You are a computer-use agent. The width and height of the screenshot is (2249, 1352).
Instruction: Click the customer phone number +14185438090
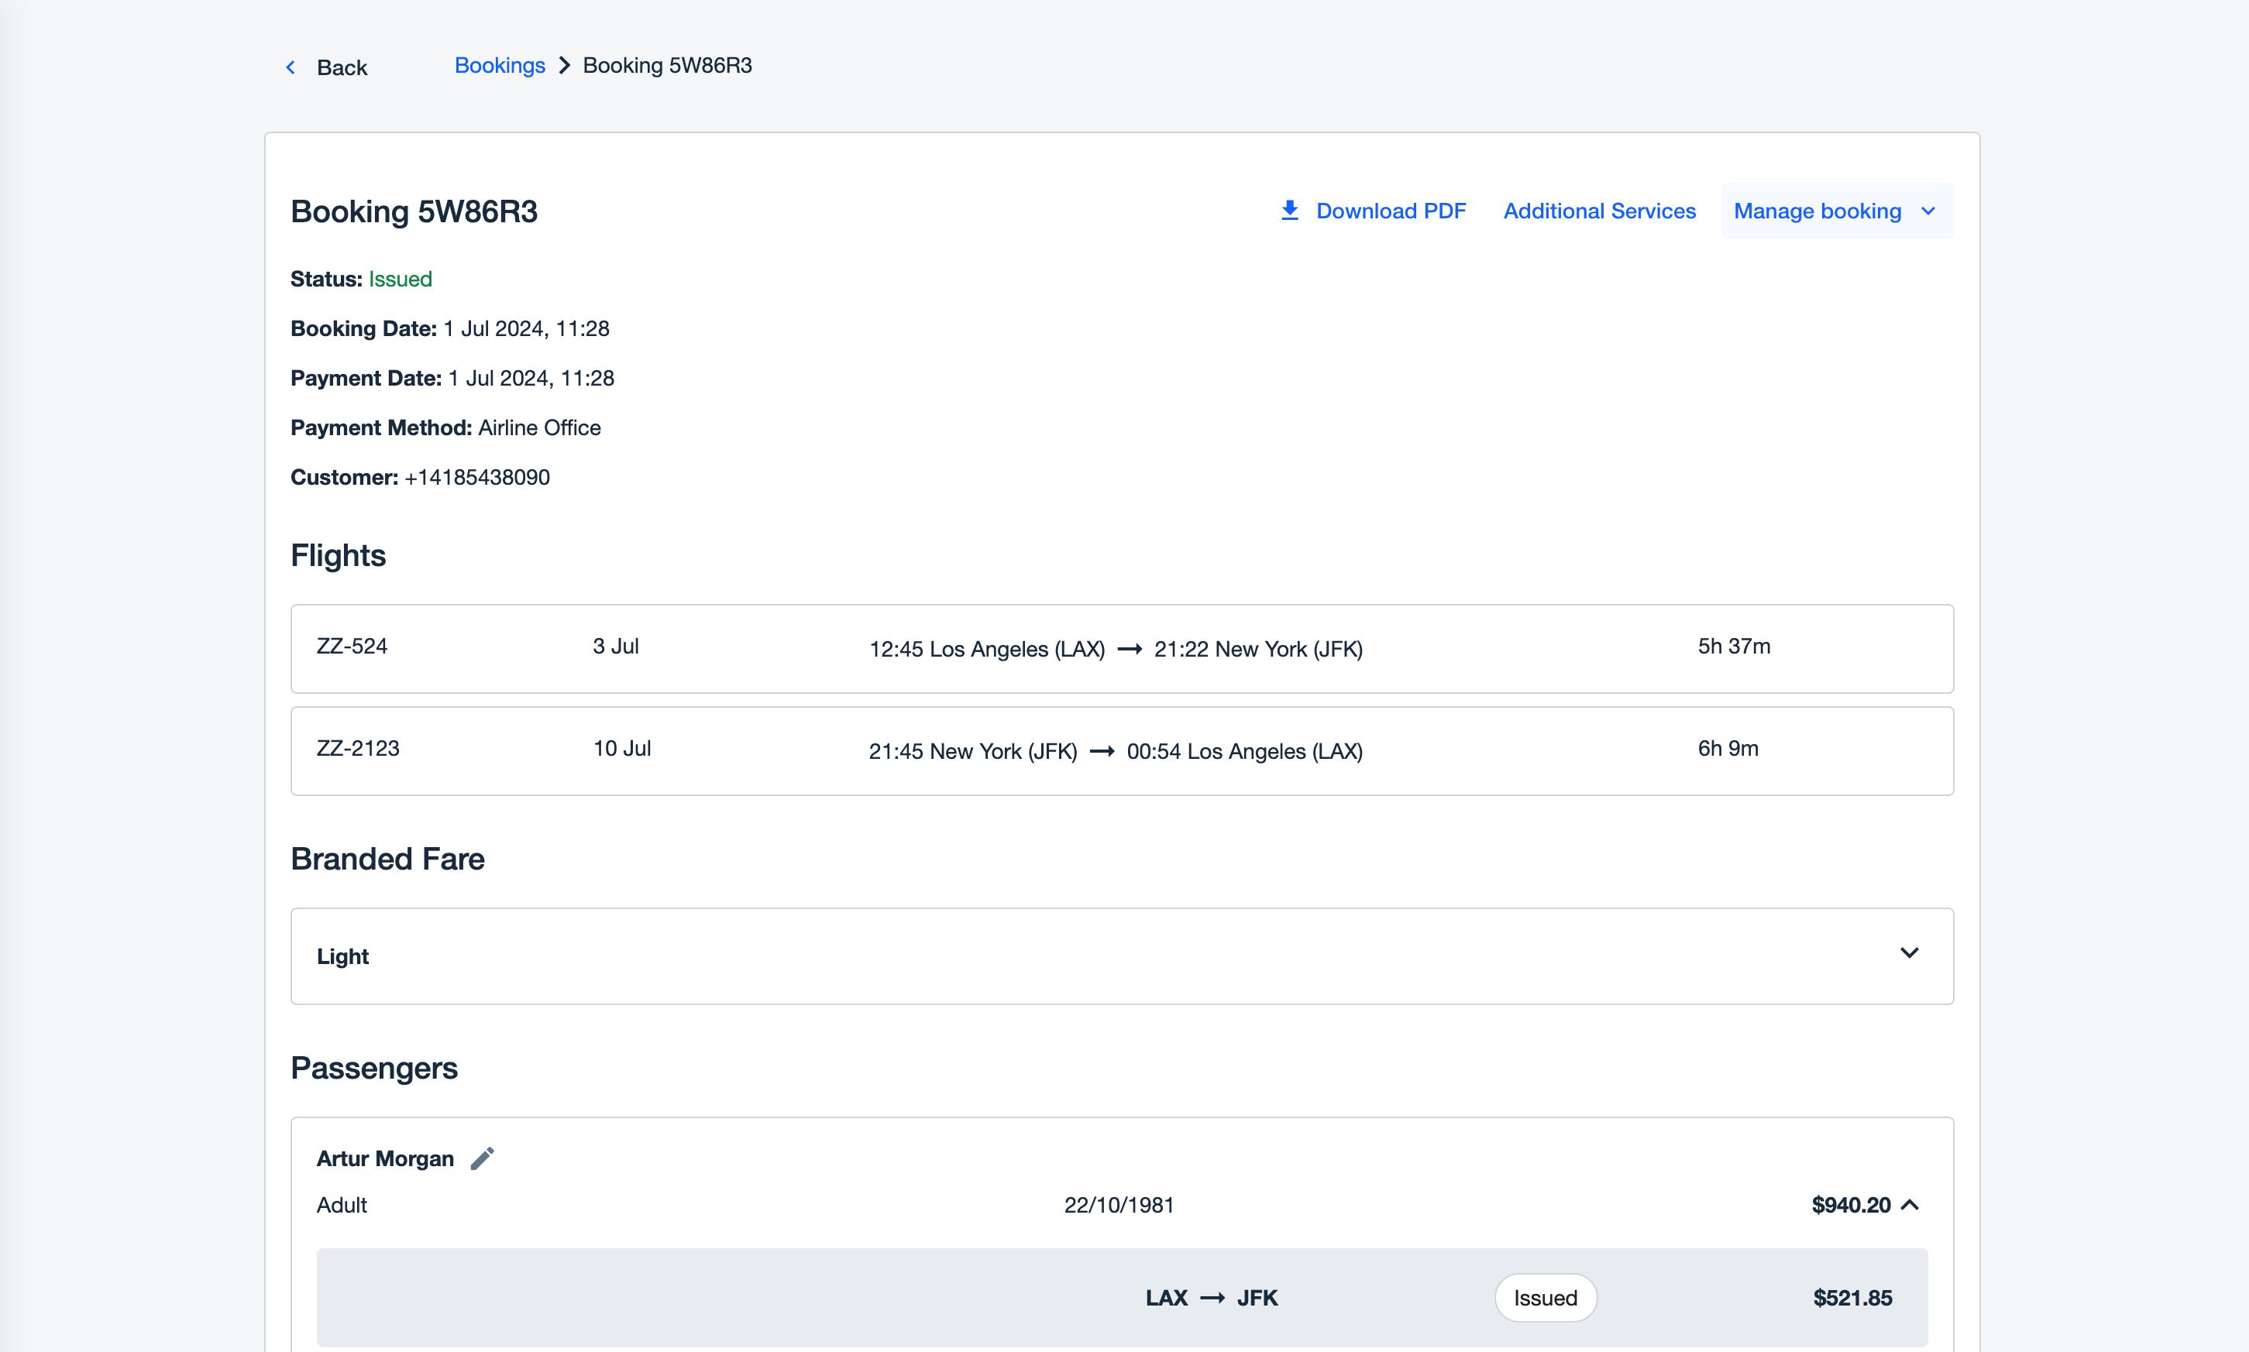[476, 478]
